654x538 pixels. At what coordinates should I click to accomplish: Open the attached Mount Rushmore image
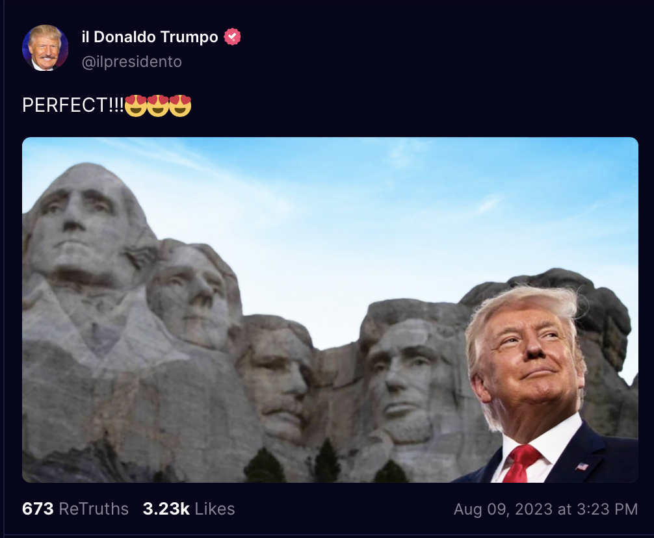pyautogui.click(x=330, y=310)
